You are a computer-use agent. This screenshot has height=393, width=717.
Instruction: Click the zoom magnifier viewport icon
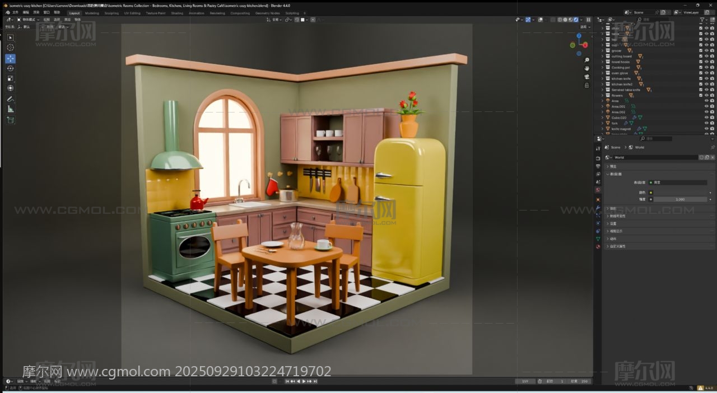click(586, 60)
